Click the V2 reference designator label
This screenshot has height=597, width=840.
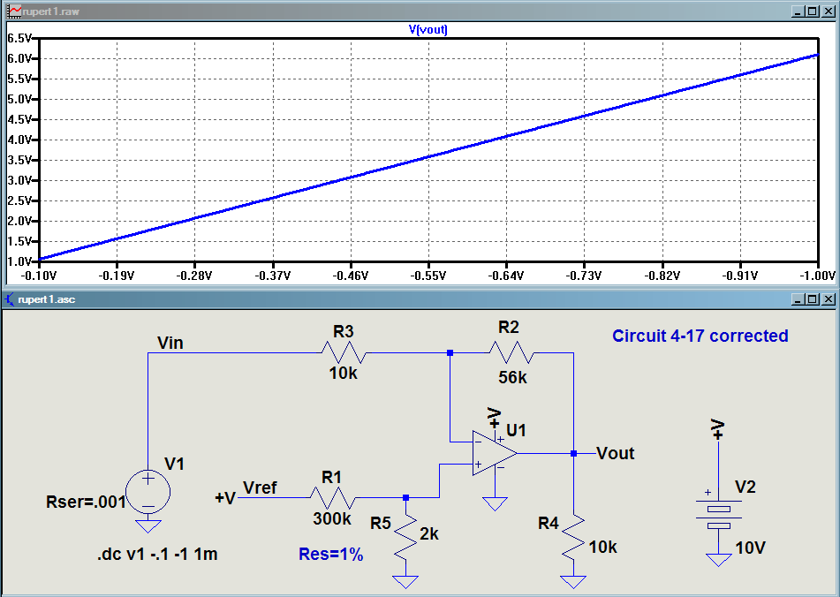(745, 487)
